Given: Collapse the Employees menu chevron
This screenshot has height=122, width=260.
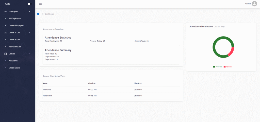Looking at the screenshot, I should (x=29, y=11).
